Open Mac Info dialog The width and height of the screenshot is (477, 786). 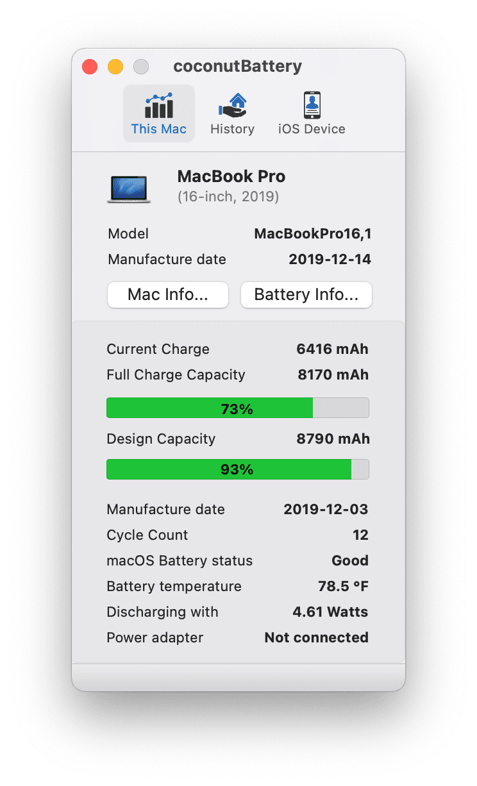point(167,294)
